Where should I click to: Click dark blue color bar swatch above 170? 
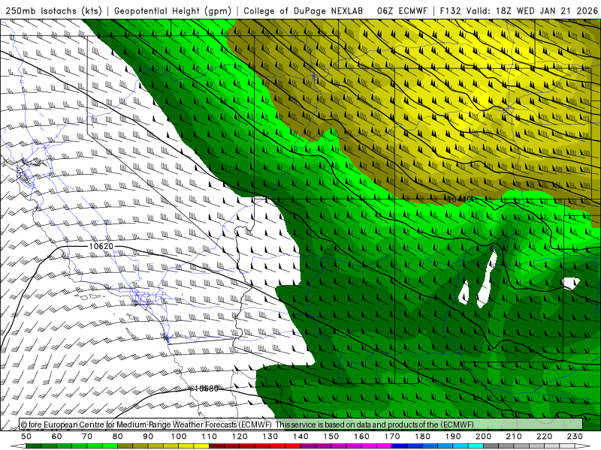[x=400, y=446]
